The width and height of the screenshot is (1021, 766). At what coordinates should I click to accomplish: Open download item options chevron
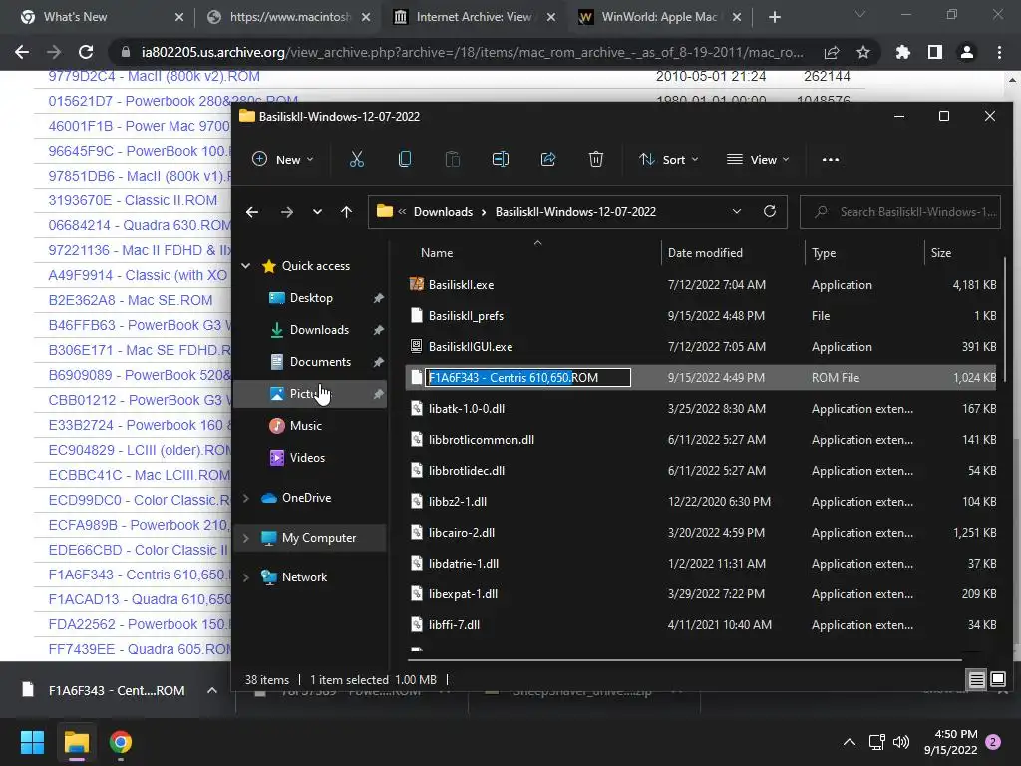click(x=212, y=690)
